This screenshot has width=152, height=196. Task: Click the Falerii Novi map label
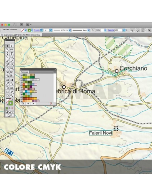(x=101, y=133)
